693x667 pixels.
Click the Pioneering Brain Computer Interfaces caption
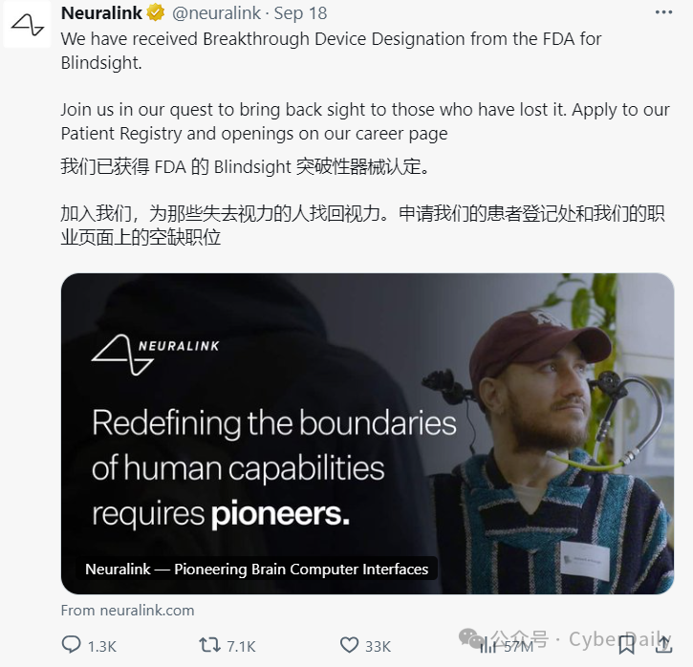click(x=256, y=569)
